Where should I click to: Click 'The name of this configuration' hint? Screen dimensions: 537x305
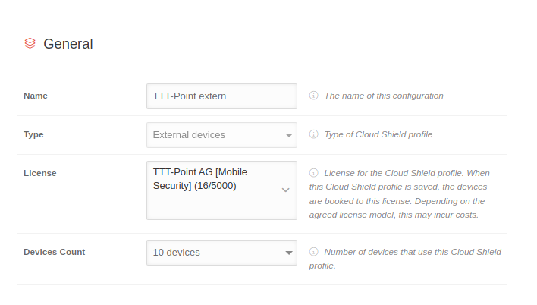[384, 96]
